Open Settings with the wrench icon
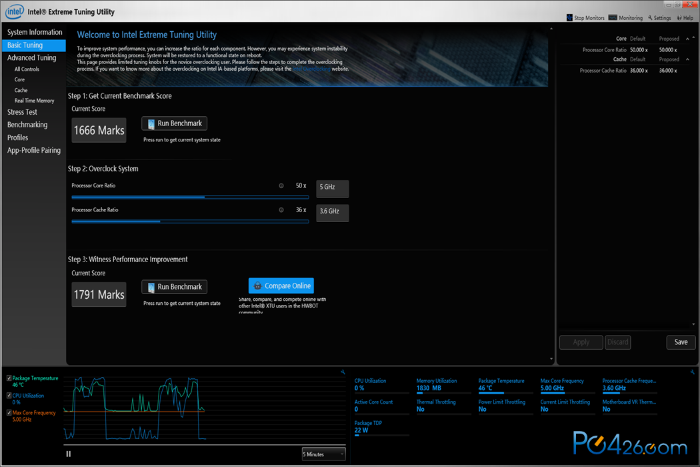This screenshot has width=700, height=467. click(659, 18)
